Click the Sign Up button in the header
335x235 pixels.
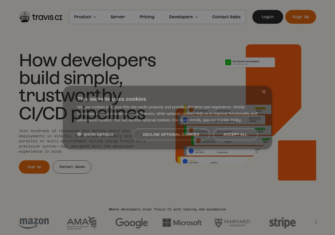[301, 17]
